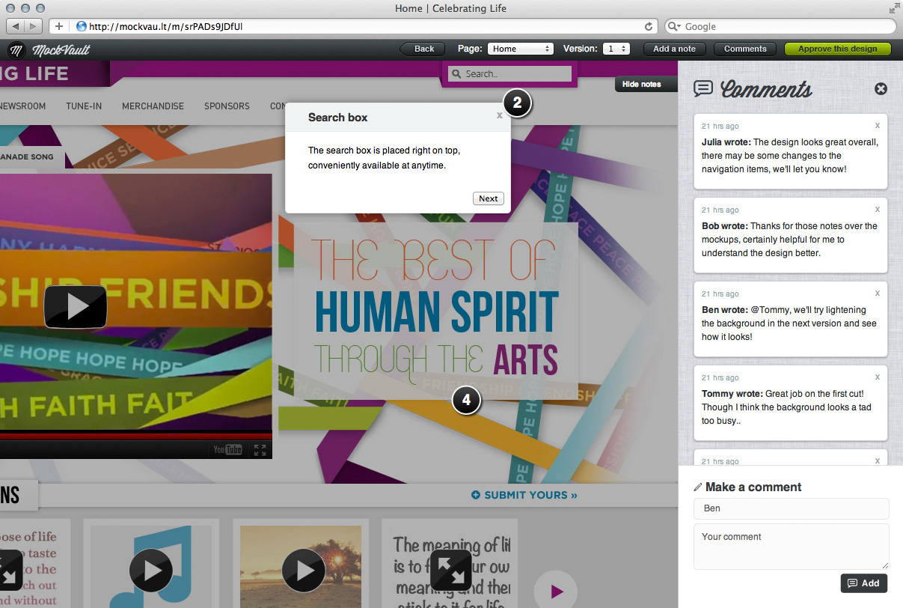Click note marker number 4
The image size is (903, 608).
[466, 400]
